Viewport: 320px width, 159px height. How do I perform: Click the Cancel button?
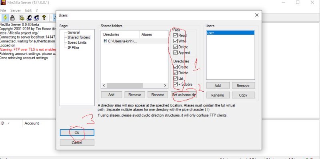click(77, 143)
